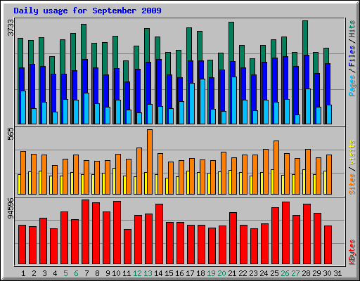Click the "94596" bottom chart axis value
360x281 pixels.
11,208
